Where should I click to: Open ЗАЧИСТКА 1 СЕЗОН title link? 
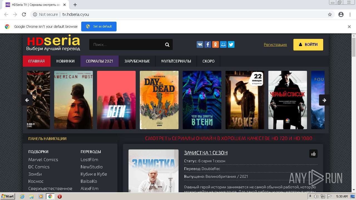[x=206, y=153]
